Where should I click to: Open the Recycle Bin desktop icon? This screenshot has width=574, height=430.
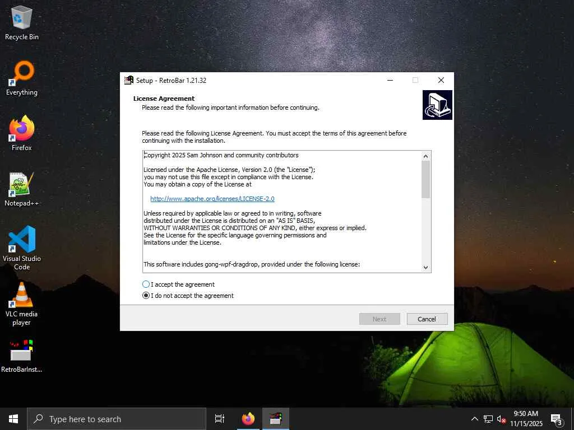(x=22, y=22)
